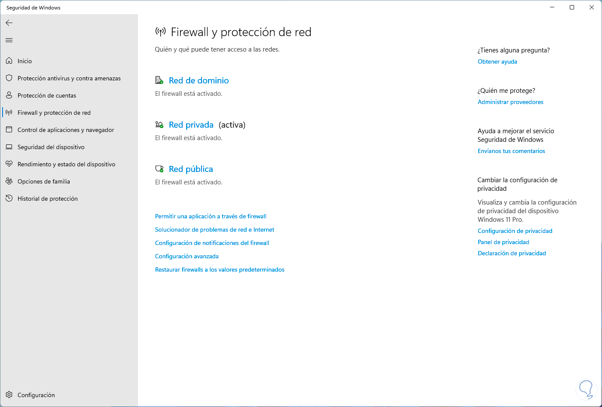Image resolution: width=602 pixels, height=407 pixels.
Task: Click Permitir una aplicación a través de firewall
Action: pos(211,216)
